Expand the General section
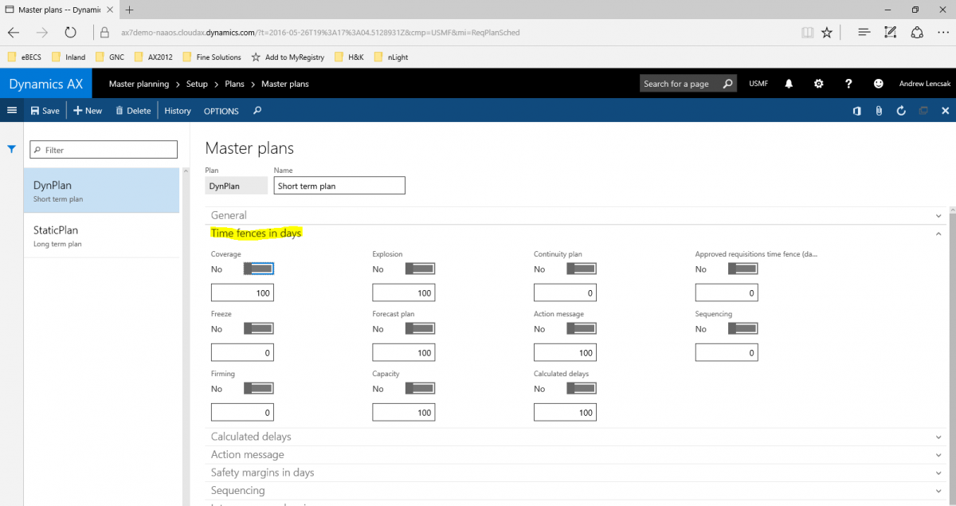Image resolution: width=956 pixels, height=506 pixels. point(575,215)
